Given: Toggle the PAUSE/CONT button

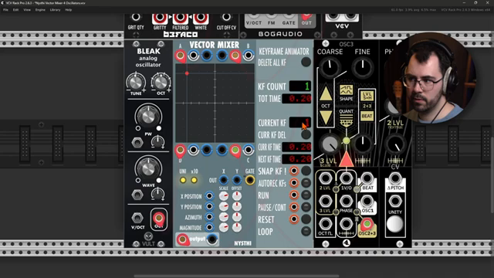Looking at the screenshot, I should 306,207.
